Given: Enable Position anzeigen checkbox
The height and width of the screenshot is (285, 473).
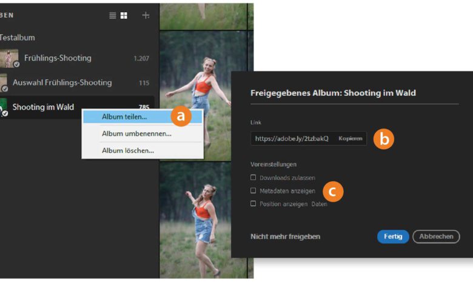Looking at the screenshot, I should [x=253, y=203].
